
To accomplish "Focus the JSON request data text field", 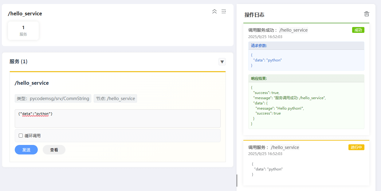I will pos(117,119).
